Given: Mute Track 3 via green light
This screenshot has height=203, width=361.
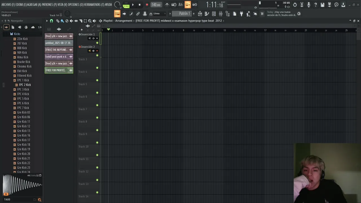Looking at the screenshot, I should (97, 68).
